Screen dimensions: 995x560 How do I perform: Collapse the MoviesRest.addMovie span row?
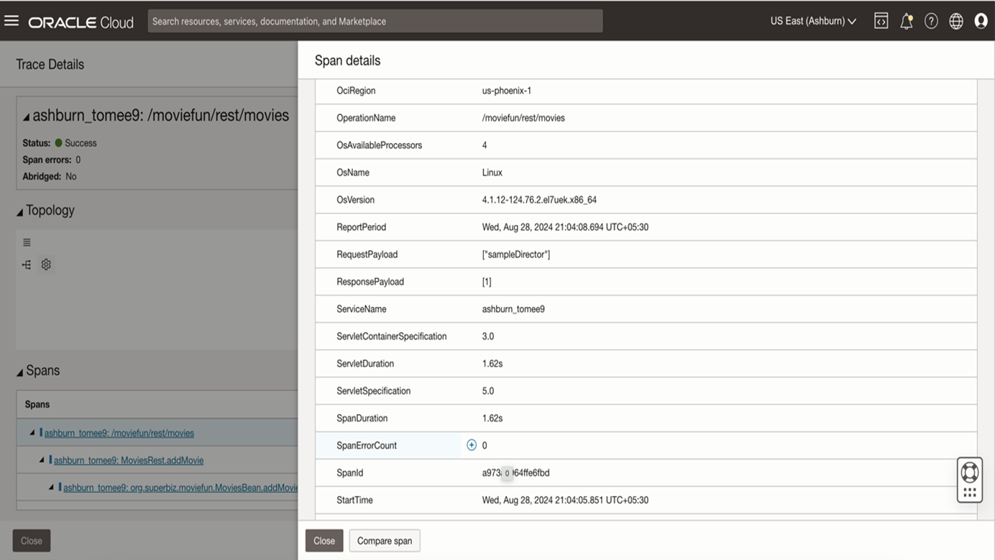pos(42,460)
